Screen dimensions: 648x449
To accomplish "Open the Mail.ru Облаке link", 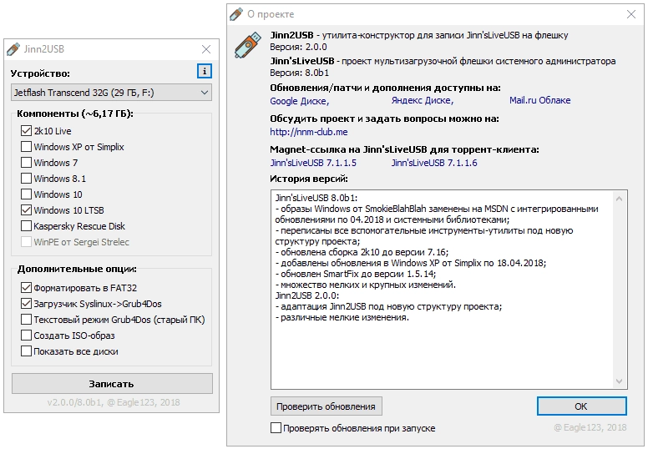I will pos(539,100).
